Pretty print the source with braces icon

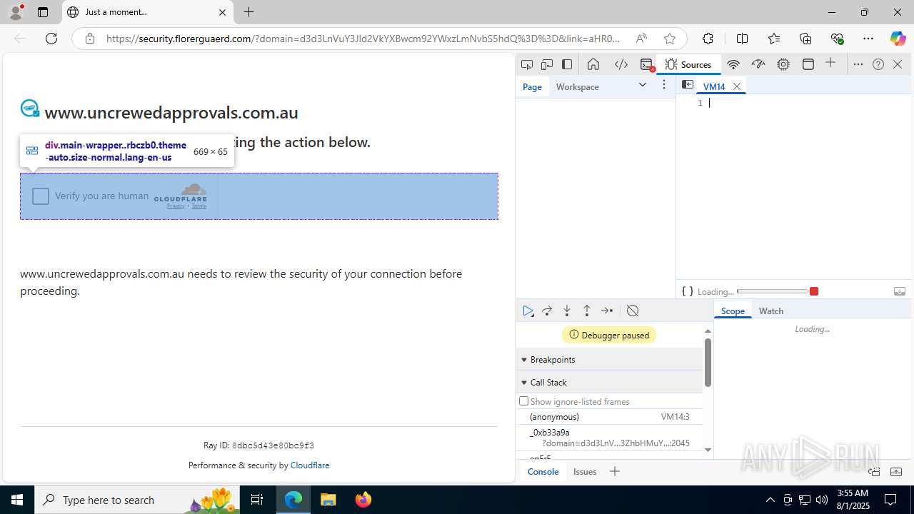point(688,291)
